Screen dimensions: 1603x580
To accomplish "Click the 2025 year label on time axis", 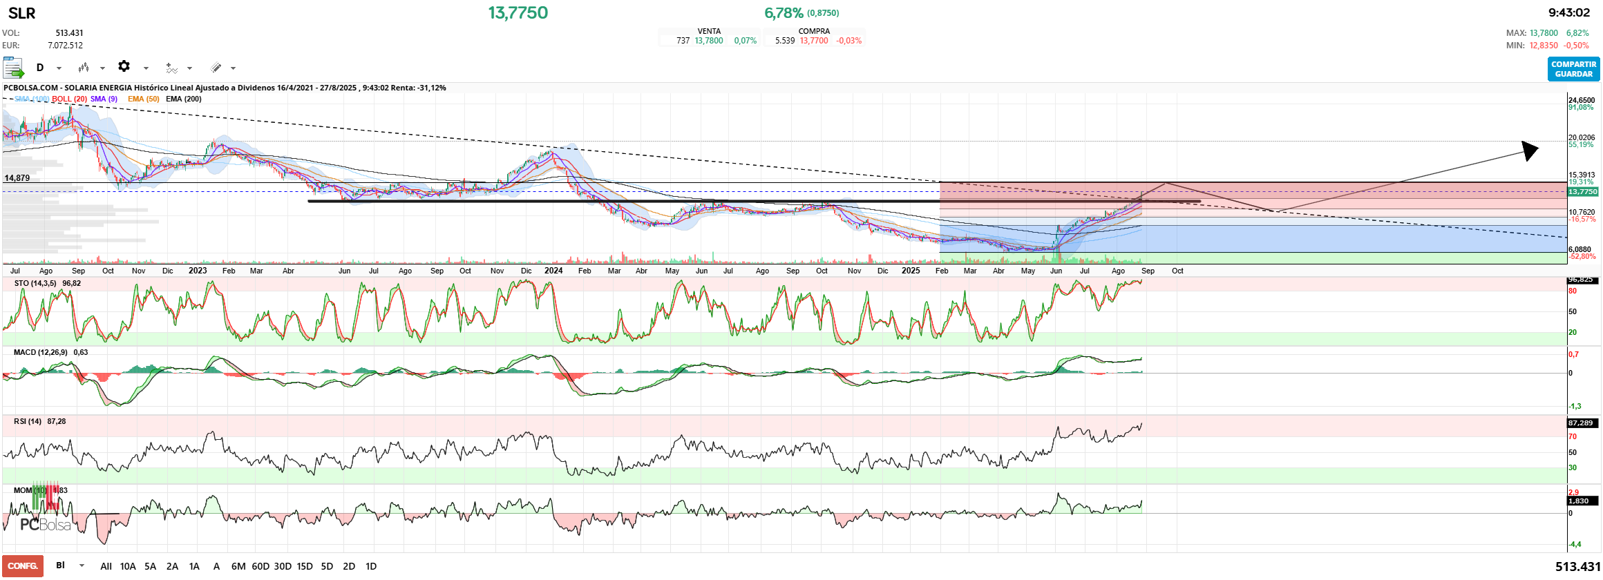I will 911,271.
